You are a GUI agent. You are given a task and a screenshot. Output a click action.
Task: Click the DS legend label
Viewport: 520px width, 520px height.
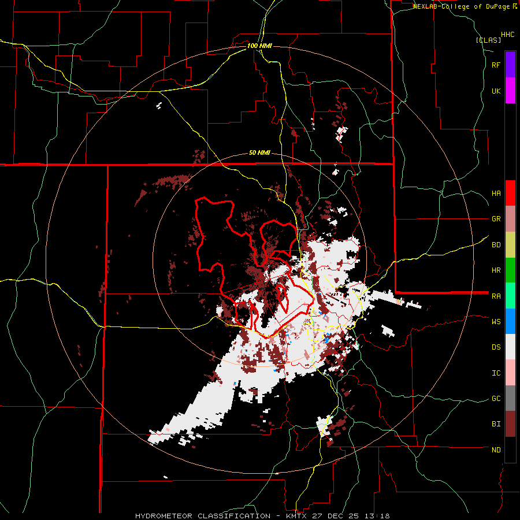coord(496,347)
